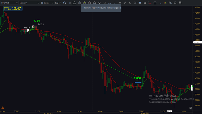Toggle the chart lock icon
202x114 pixels.
(74, 3)
